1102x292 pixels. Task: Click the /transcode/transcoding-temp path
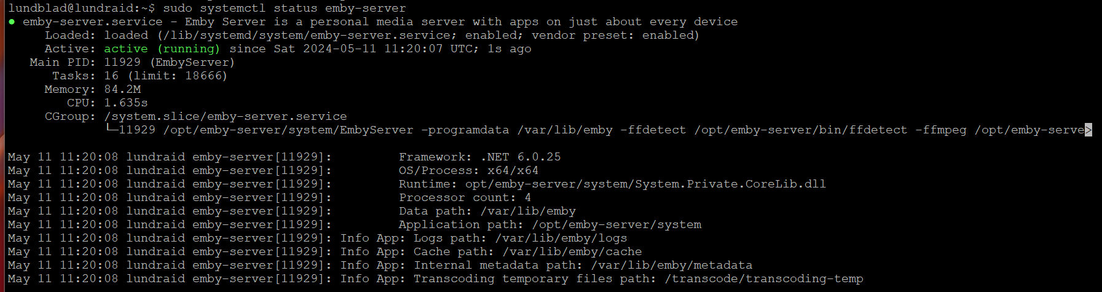coord(764,278)
